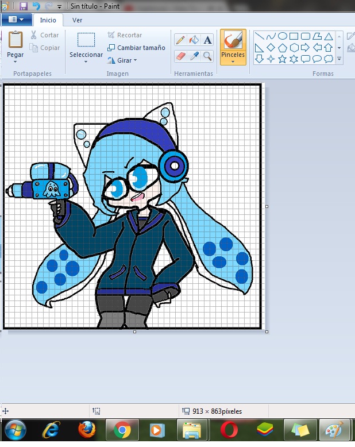This screenshot has height=447, width=355.
Task: Select the Fill with color bucket tool
Action: (194, 40)
